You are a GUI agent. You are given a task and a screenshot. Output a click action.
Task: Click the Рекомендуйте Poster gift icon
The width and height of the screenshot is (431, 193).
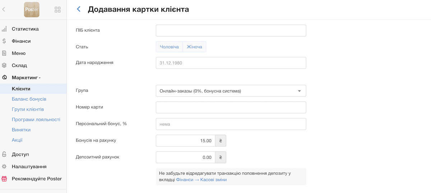4,179
